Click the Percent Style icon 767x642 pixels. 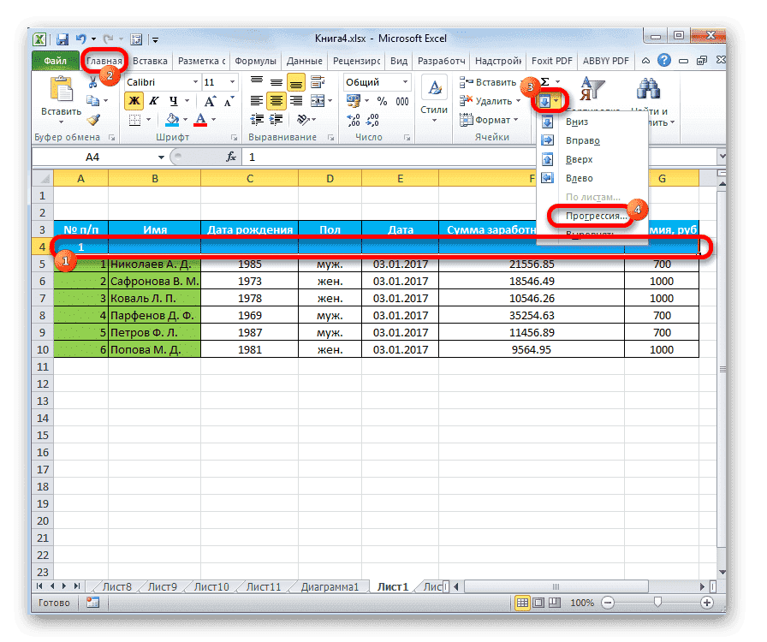click(381, 101)
